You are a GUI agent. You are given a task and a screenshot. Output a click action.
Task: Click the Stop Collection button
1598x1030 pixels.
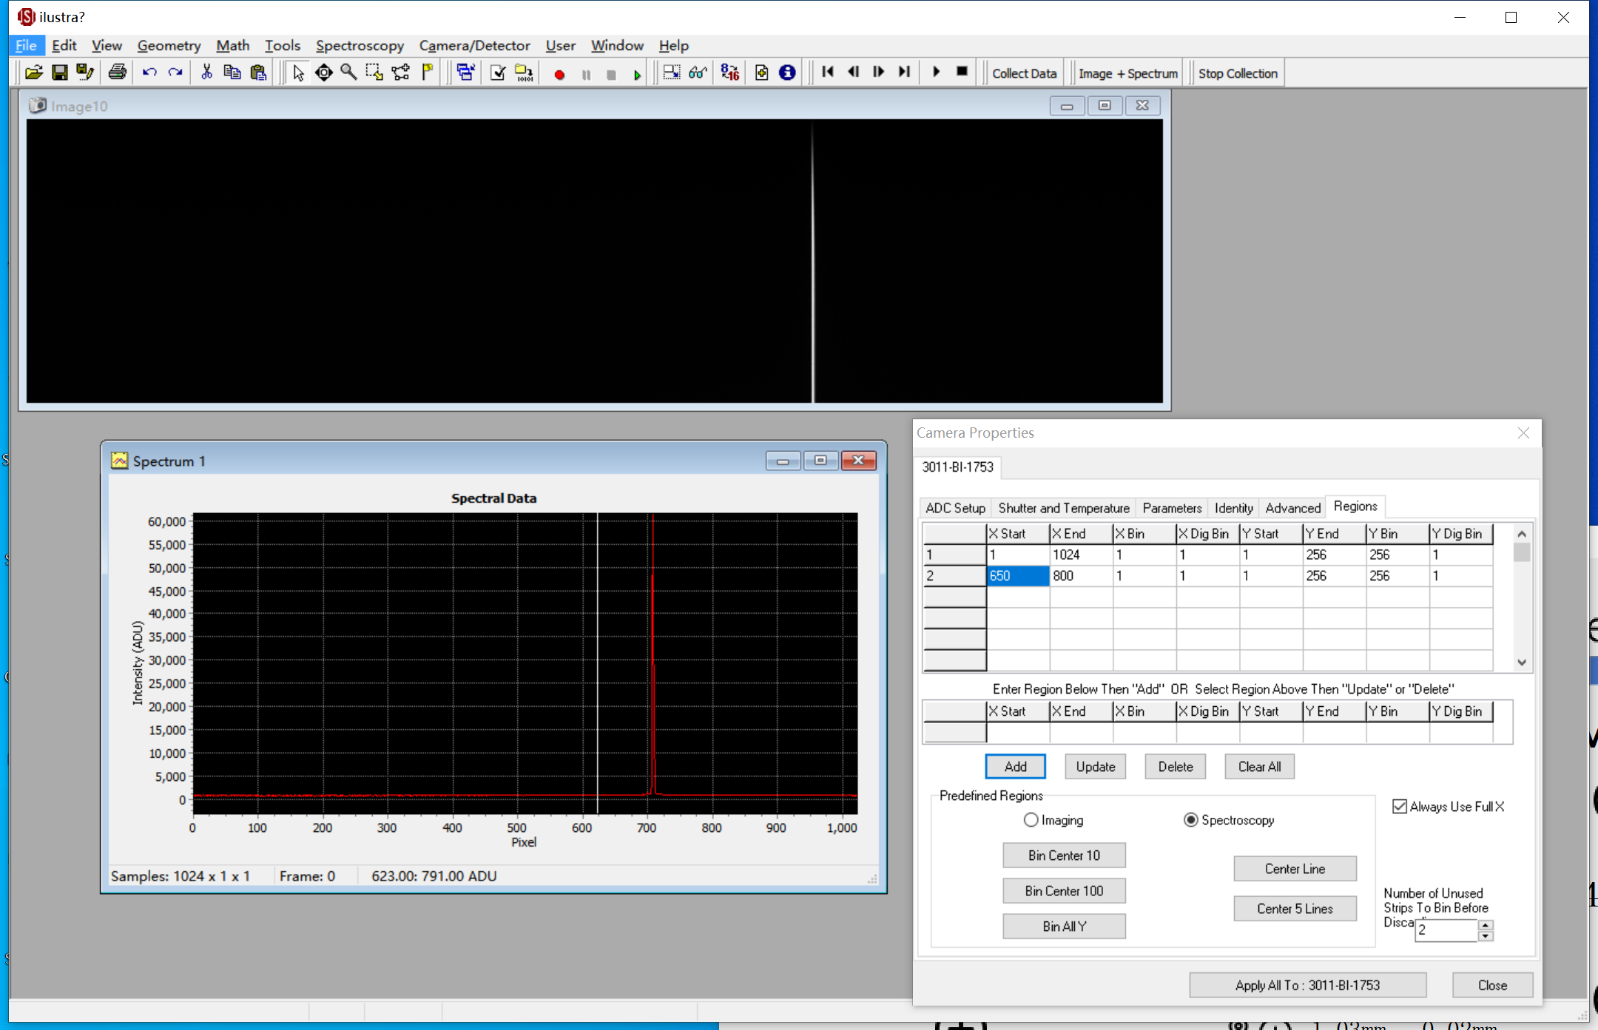pyautogui.click(x=1239, y=72)
